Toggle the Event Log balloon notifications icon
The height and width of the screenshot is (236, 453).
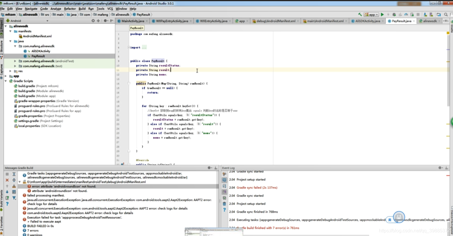pos(224,180)
